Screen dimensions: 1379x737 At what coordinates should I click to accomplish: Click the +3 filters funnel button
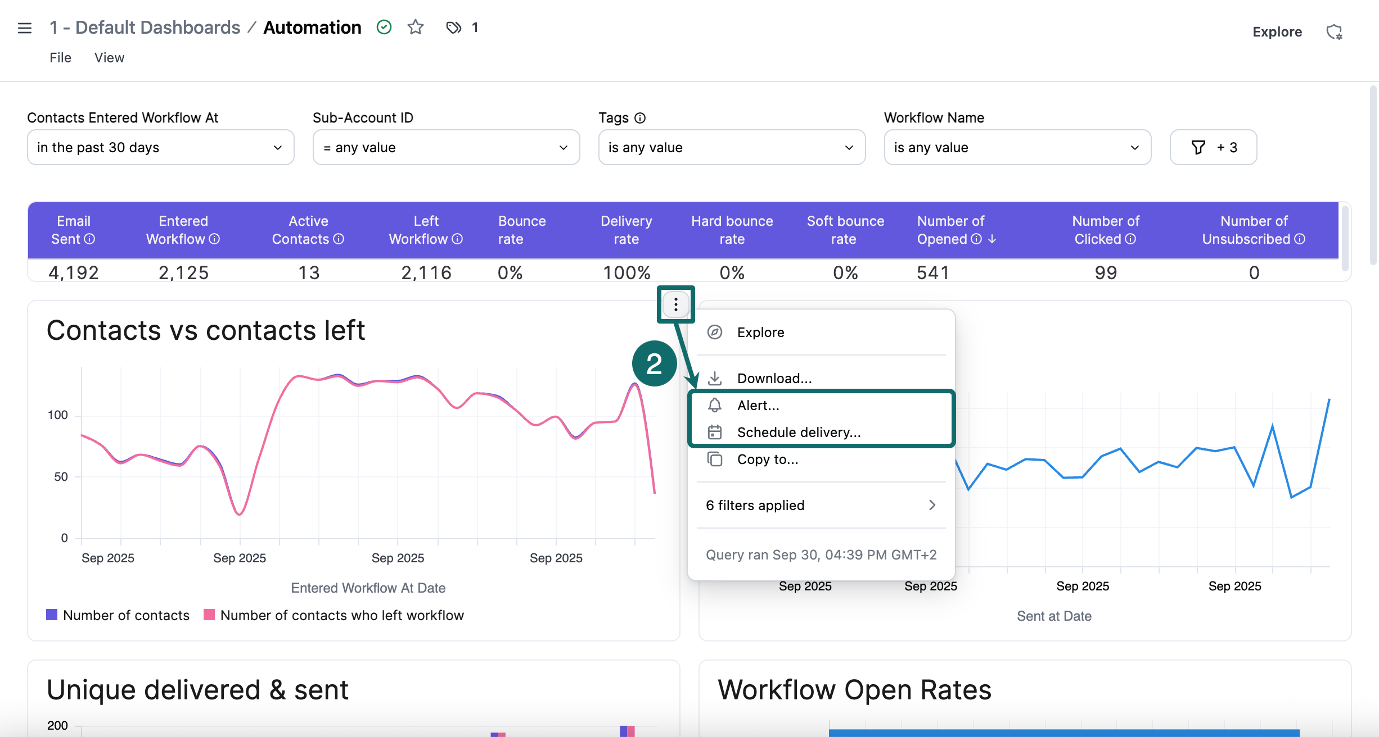(x=1213, y=147)
